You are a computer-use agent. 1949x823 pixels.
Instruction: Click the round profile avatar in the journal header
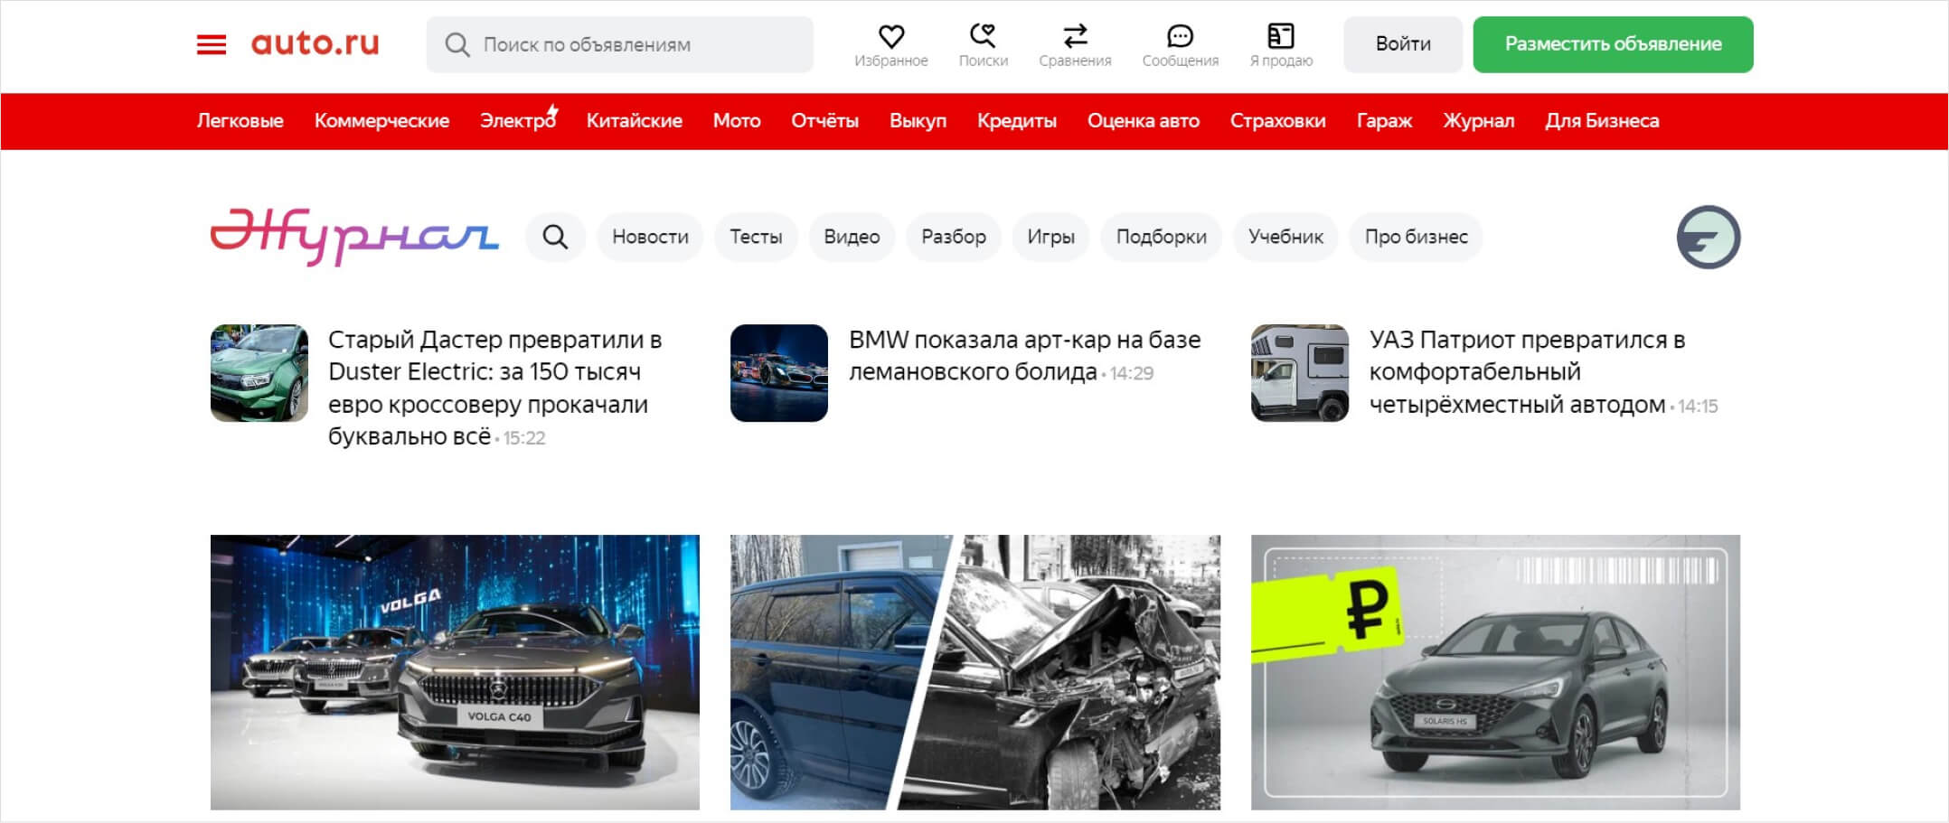[x=1708, y=237]
